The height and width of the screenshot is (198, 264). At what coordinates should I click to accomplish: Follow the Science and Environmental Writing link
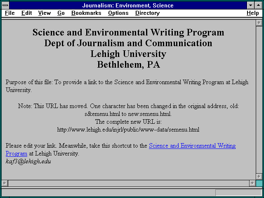point(192,146)
